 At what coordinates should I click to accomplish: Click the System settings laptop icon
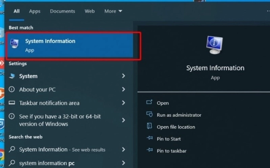12,76
